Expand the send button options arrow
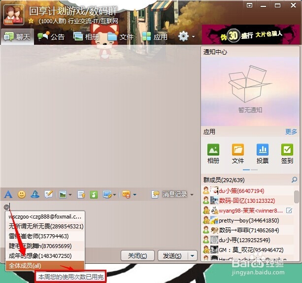Image resolution: width=302 pixels, height=283 pixels. click(193, 255)
